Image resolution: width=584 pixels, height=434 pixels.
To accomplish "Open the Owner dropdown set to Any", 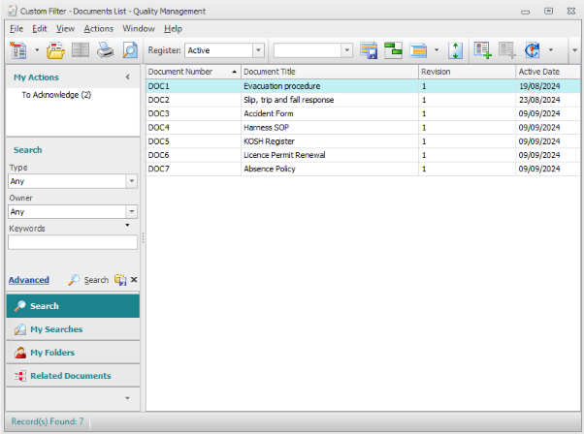I will point(132,211).
